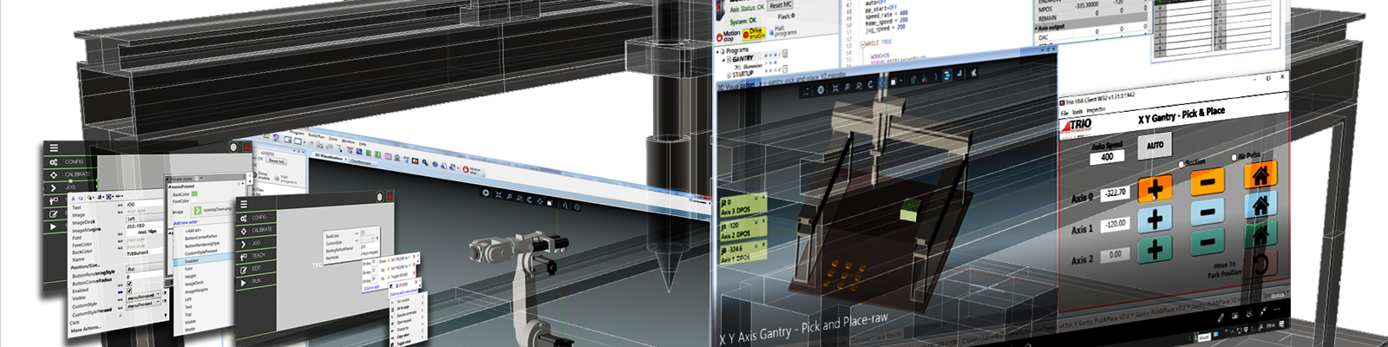Click More Actions... in properties panel
The height and width of the screenshot is (347, 1388).
[x=88, y=330]
